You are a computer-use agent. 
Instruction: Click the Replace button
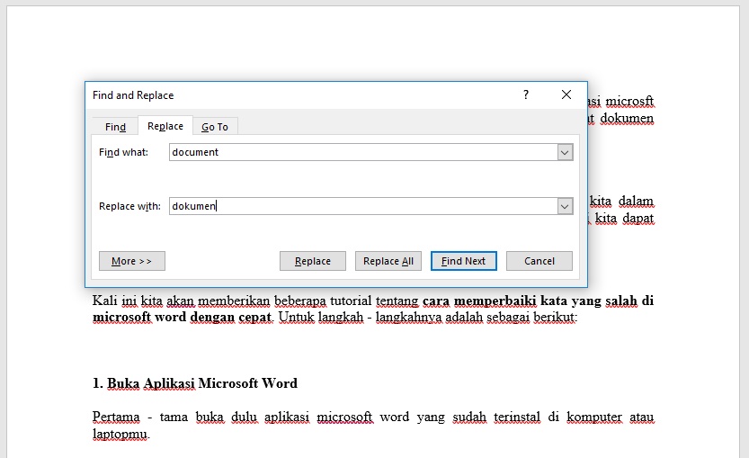(x=312, y=261)
